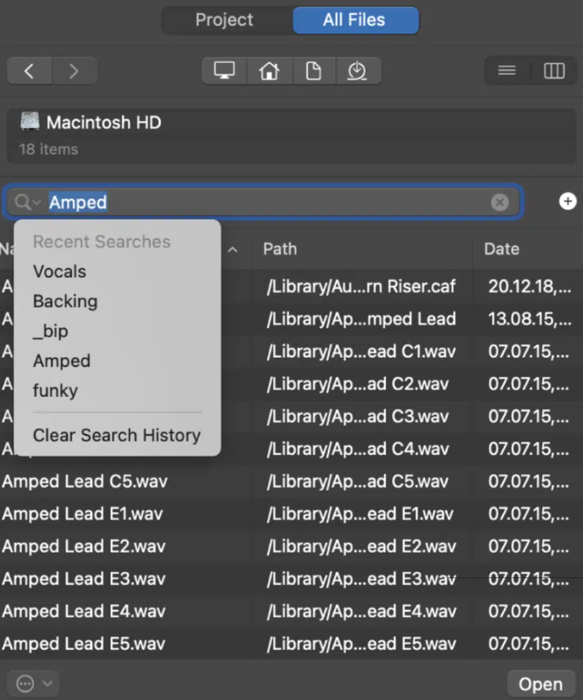
Task: Switch to column view
Action: 554,70
